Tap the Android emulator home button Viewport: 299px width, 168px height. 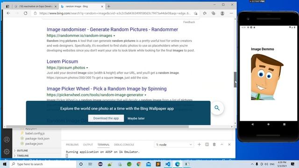(268, 124)
